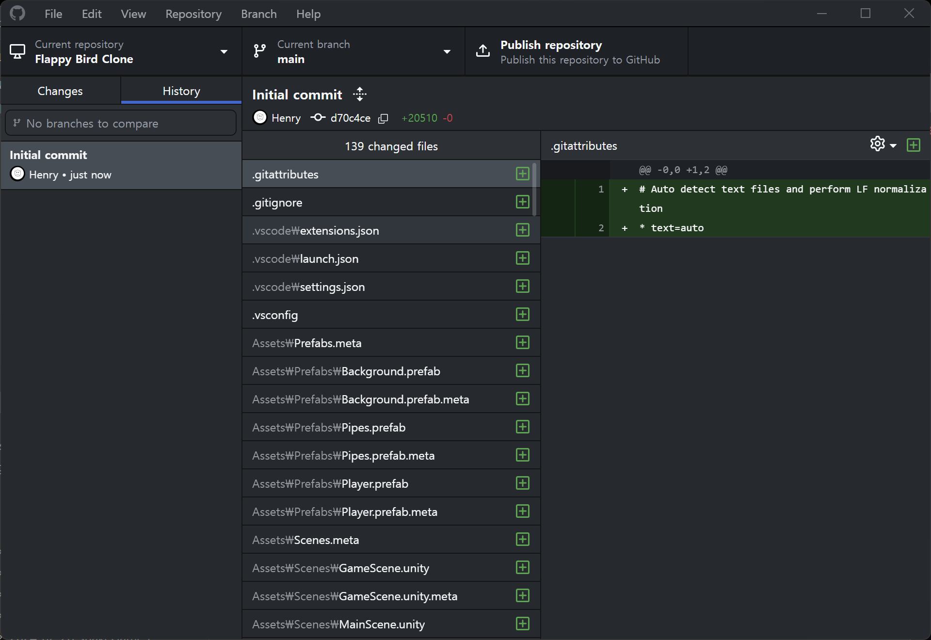Image resolution: width=931 pixels, height=640 pixels.
Task: Click the No branches to compare field
Action: click(121, 123)
